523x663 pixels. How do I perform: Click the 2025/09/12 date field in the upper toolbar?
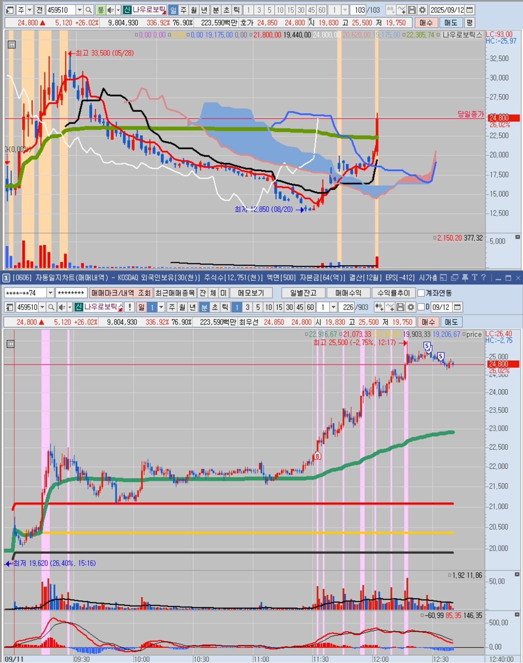click(447, 10)
